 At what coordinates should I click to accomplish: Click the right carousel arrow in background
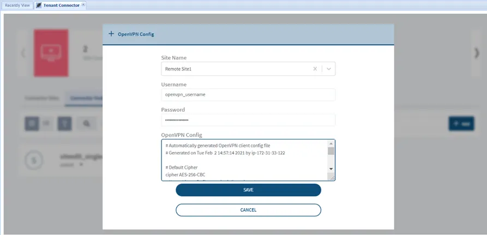(477, 53)
